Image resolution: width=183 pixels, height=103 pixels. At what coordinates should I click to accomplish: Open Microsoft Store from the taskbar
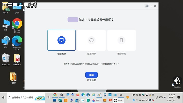(x=88, y=95)
